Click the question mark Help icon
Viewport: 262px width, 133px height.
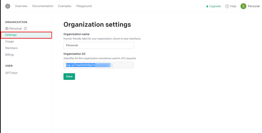pyautogui.click(x=227, y=6)
